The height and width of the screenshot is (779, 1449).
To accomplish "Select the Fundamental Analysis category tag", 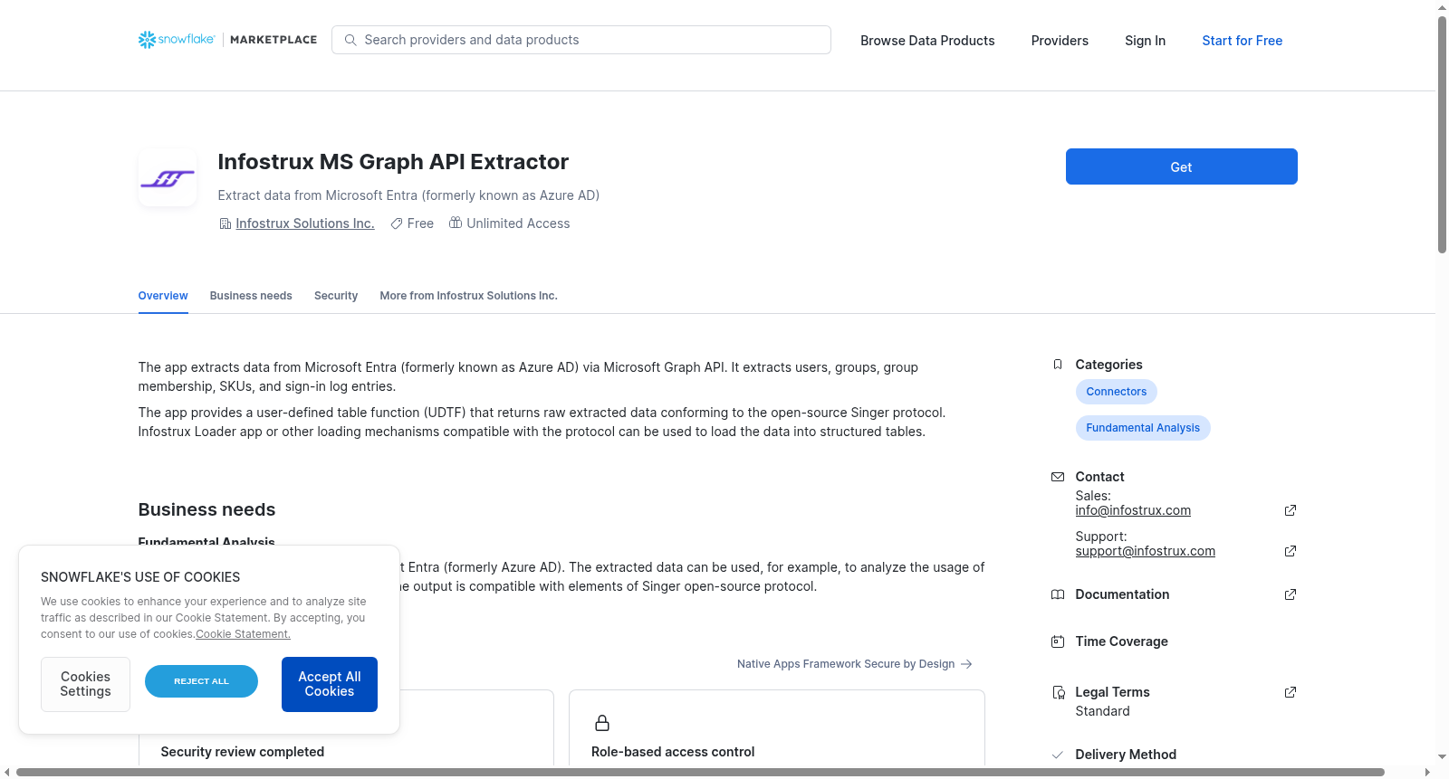I will pos(1143,428).
